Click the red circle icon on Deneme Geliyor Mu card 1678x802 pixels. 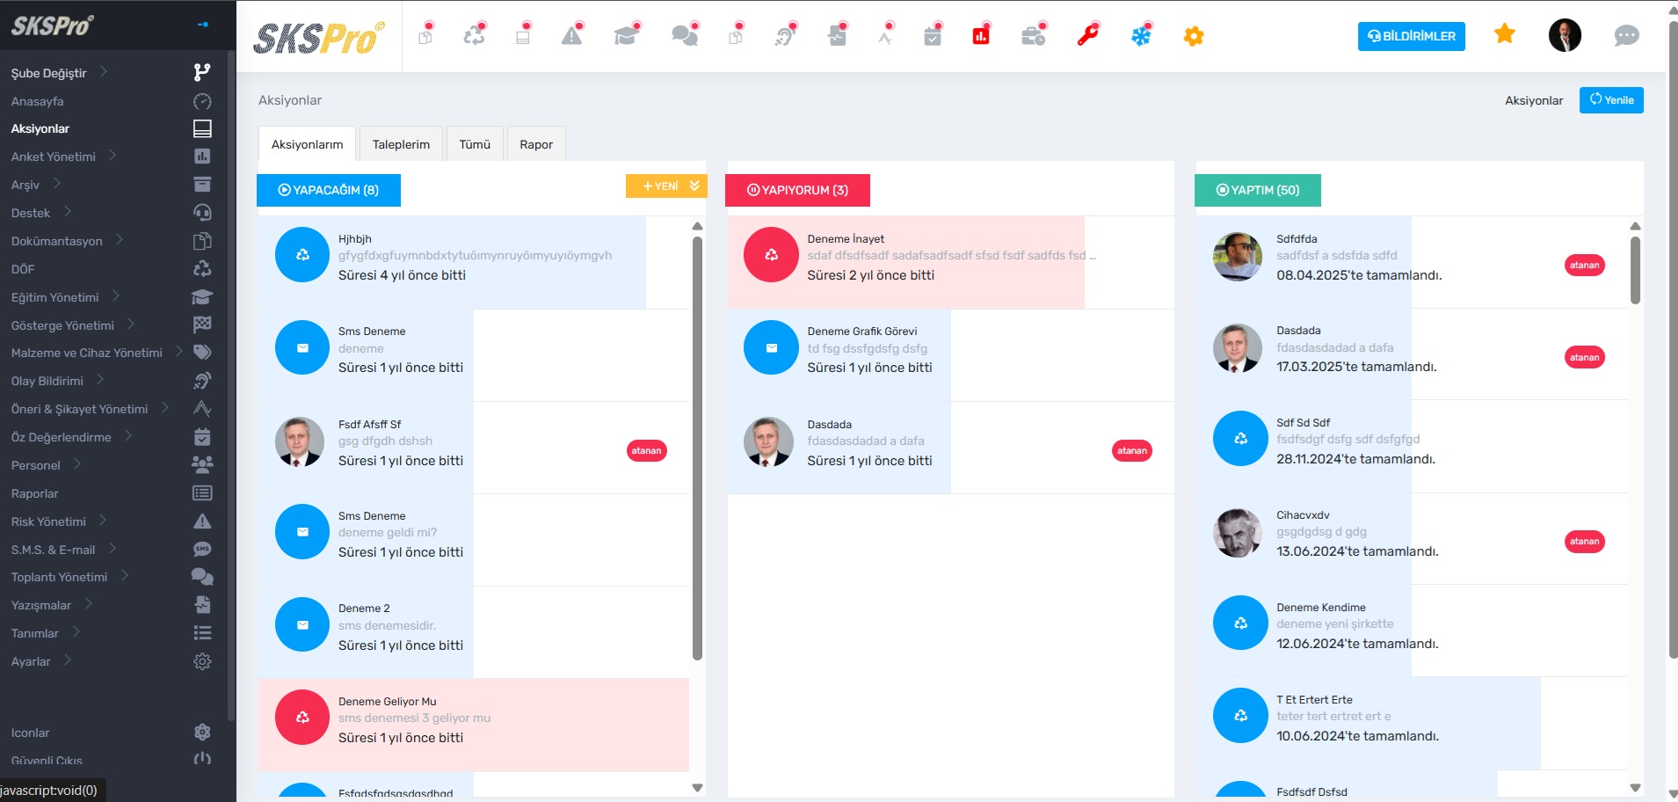point(302,718)
